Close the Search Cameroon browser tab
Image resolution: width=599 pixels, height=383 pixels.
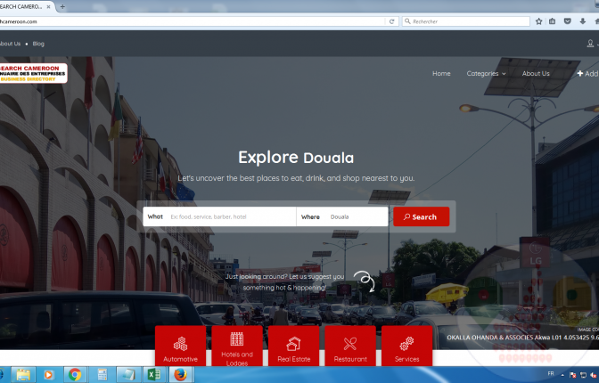48,6
